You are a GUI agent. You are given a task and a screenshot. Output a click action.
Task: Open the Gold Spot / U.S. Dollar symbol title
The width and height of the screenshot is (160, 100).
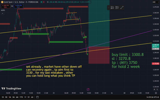point(21,2)
